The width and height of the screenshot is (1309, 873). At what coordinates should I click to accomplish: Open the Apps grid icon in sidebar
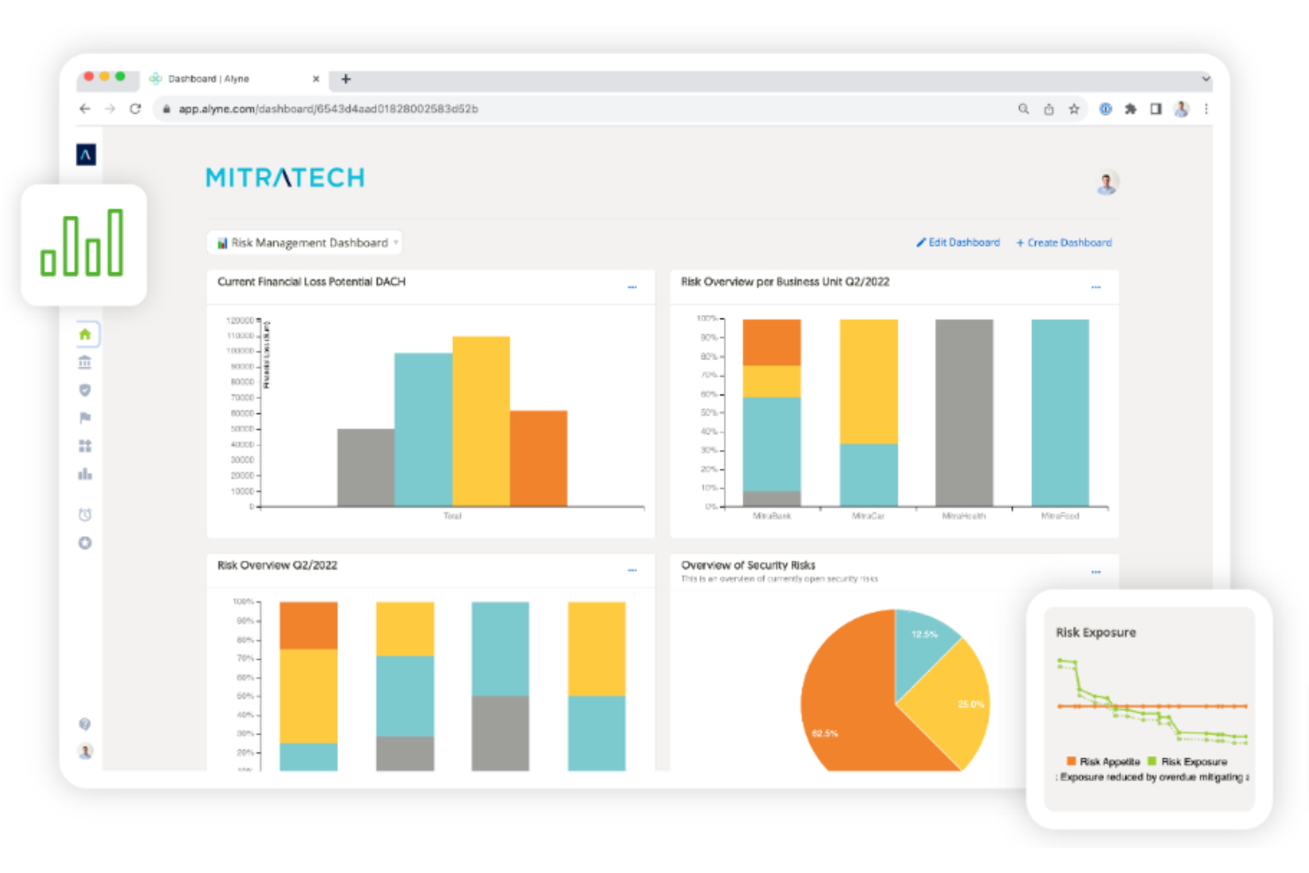pos(85,446)
